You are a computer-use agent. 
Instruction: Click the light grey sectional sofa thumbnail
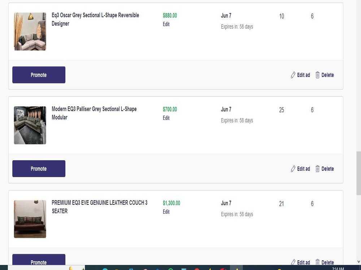click(x=30, y=31)
